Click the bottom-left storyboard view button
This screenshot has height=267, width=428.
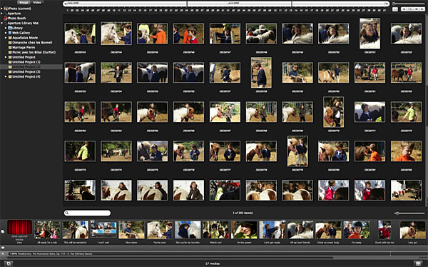click(9, 263)
